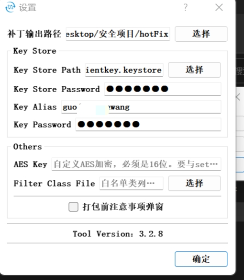This screenshot has height=280, width=244.
Task: Confirm settings with the 确定 button
Action: [x=201, y=259]
